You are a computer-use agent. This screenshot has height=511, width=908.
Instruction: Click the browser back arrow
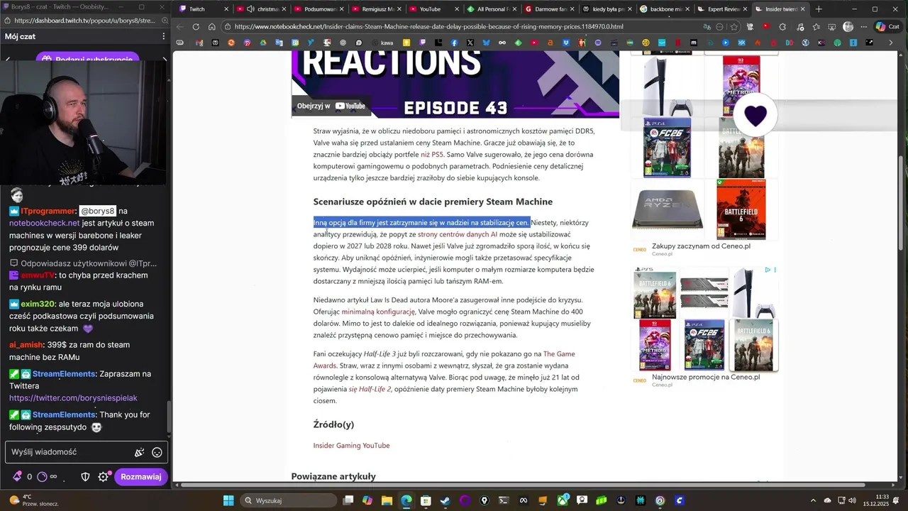point(179,27)
